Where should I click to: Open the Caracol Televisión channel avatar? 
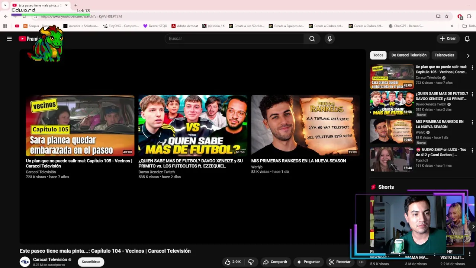click(25, 262)
